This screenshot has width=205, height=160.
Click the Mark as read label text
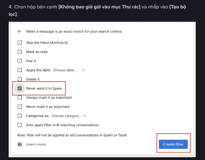point(37,52)
